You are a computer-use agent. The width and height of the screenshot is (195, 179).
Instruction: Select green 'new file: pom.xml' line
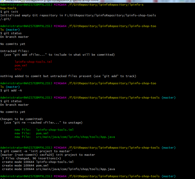coord(31,133)
